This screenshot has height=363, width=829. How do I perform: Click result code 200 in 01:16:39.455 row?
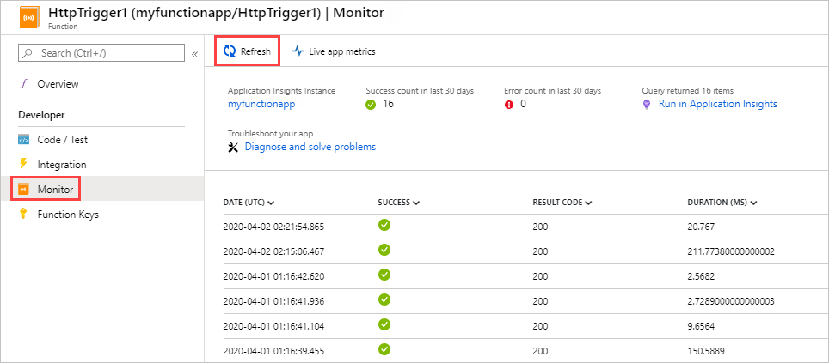[540, 351]
